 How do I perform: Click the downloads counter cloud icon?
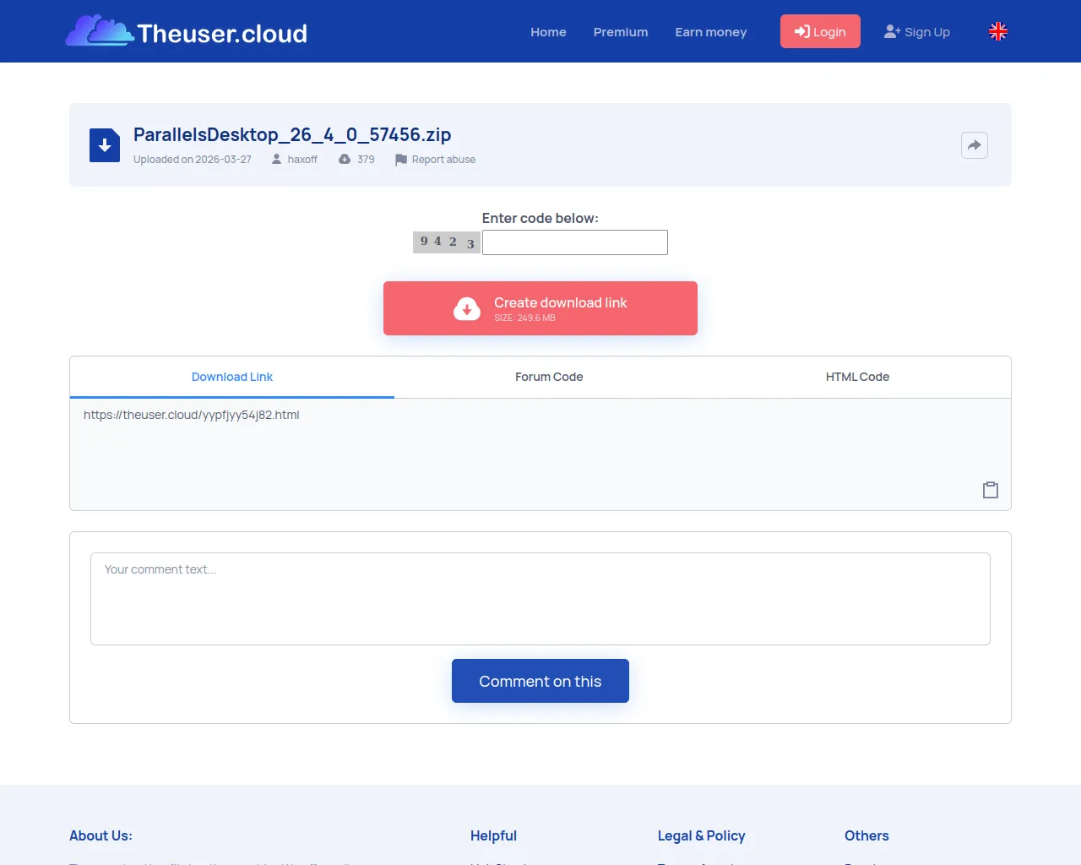[x=344, y=159]
